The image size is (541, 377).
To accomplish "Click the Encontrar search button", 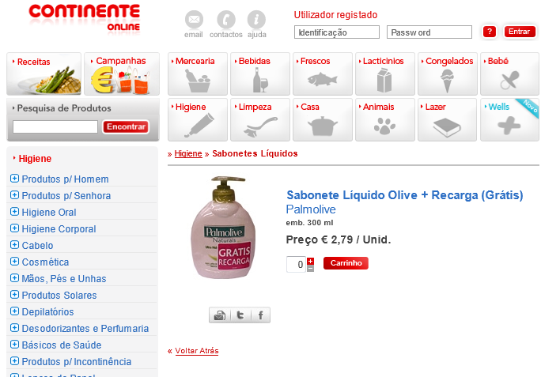I will pos(126,126).
